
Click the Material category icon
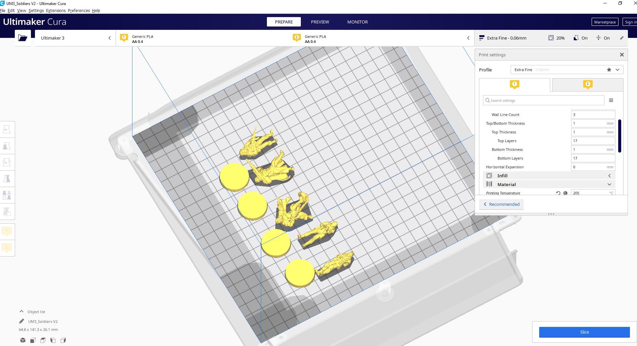(x=489, y=184)
